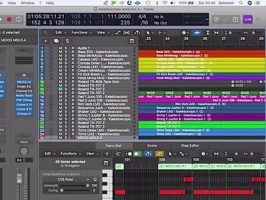Open the tracks area Functions menu
The image size is (266, 200).
pyautogui.click(x=81, y=33)
